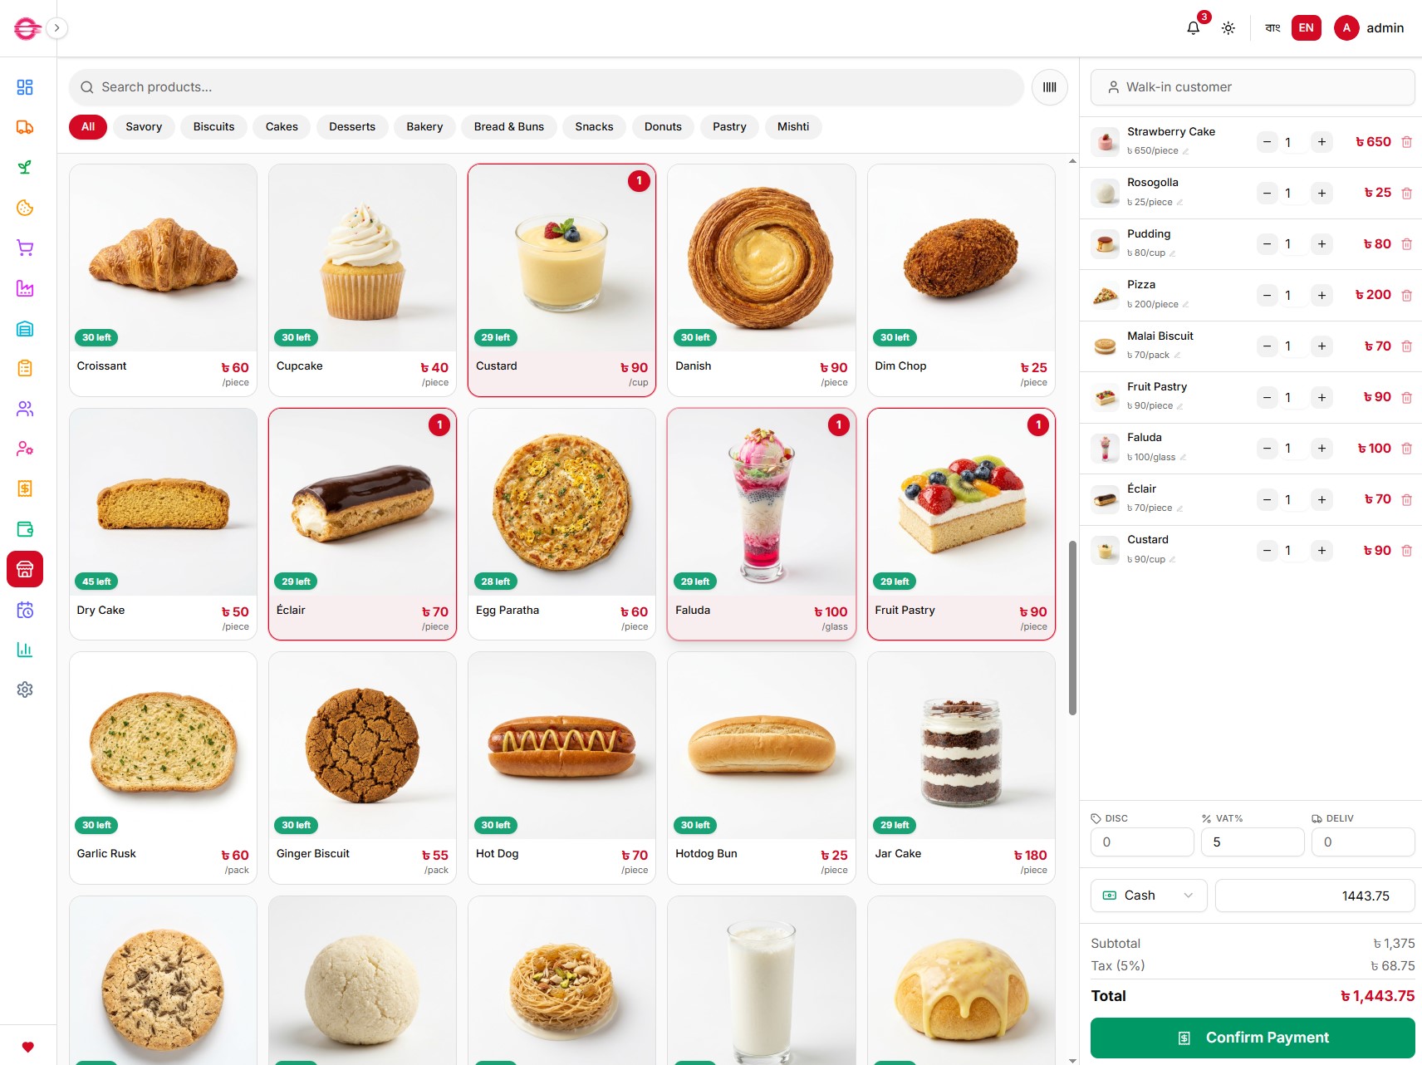Viewport: 1422px width, 1065px height.
Task: Decrease Malai Biscuit quantity
Action: (1267, 346)
